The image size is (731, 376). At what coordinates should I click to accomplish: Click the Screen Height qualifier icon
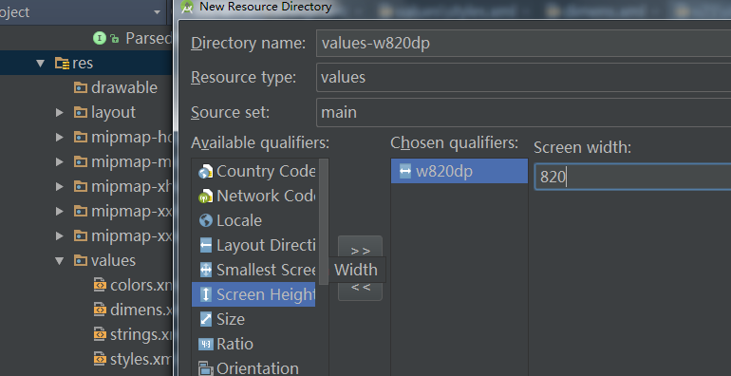point(206,294)
